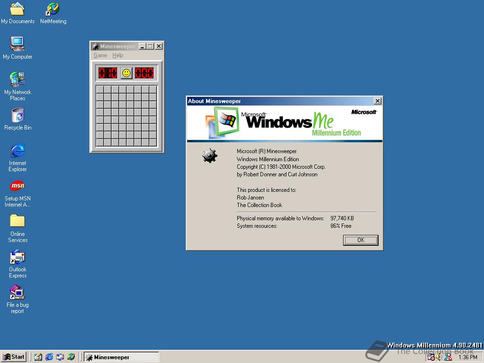The width and height of the screenshot is (484, 363).
Task: Select the Outlook Express desktop shortcut
Action: (x=17, y=264)
